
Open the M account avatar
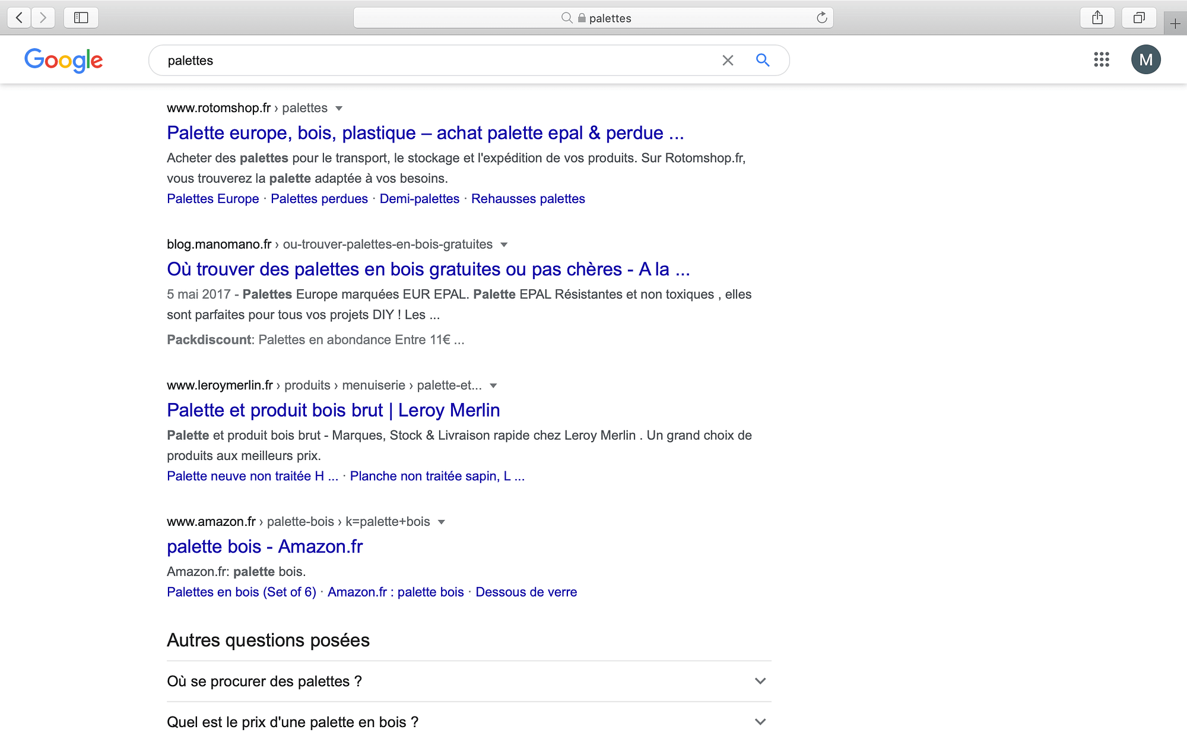[x=1146, y=59]
